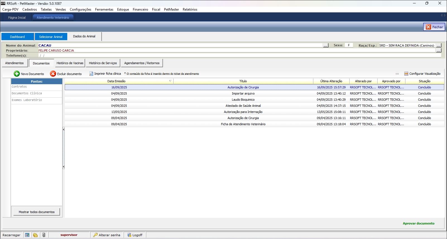447x239 pixels.
Task: Open Configurar Visualização grid icon
Action: click(406, 74)
